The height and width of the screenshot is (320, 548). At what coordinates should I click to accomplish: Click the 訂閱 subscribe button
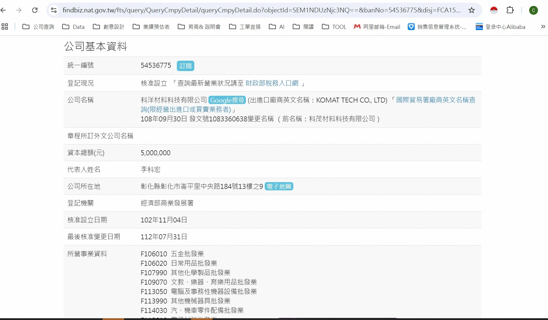pyautogui.click(x=185, y=66)
